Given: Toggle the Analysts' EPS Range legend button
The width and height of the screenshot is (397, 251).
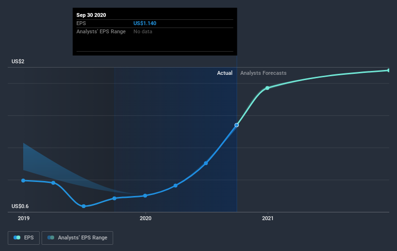Looking at the screenshot, I should click(77, 237).
